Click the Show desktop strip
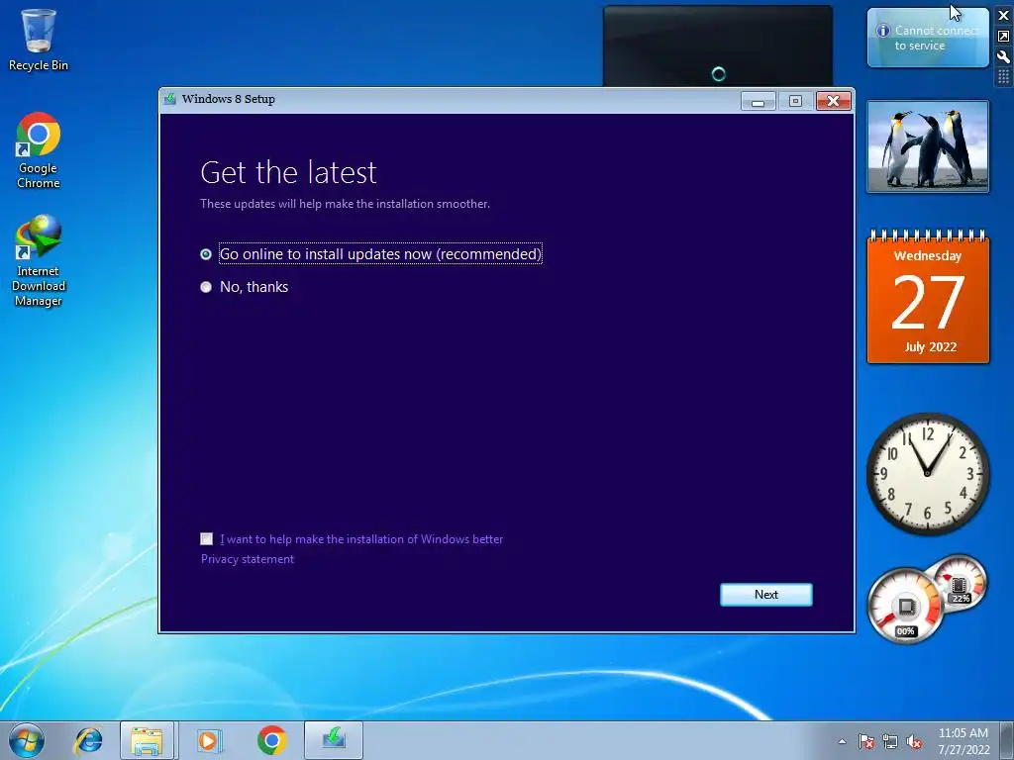The width and height of the screenshot is (1014, 760). coord(1007,740)
